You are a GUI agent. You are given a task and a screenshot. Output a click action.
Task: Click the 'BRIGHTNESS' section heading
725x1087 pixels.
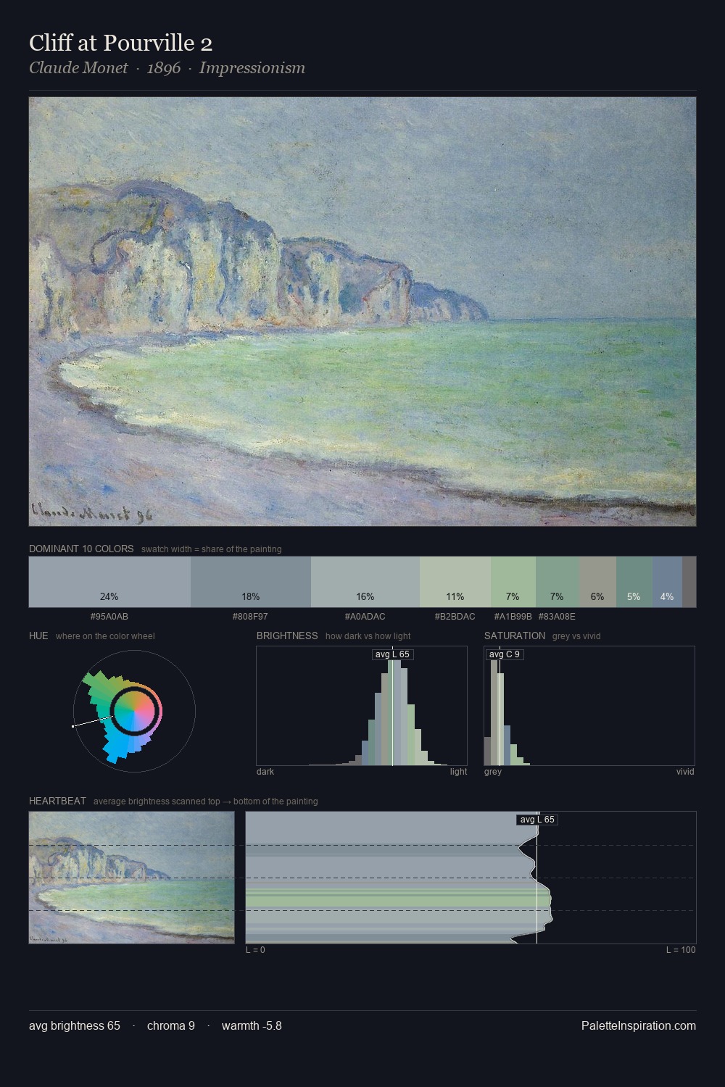[287, 636]
